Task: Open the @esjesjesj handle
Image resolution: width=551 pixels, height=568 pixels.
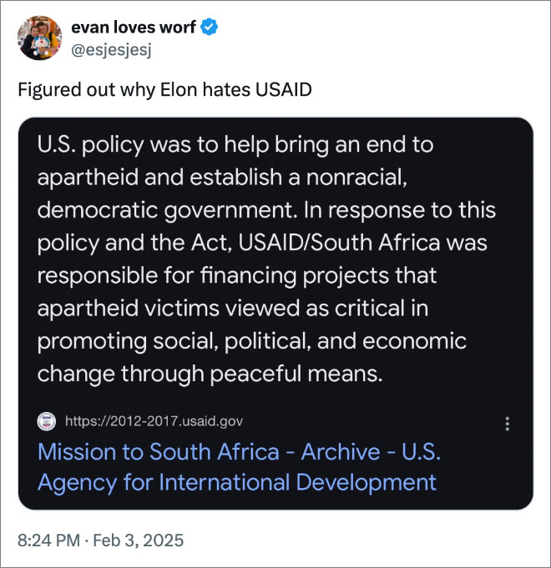Action: 111,50
